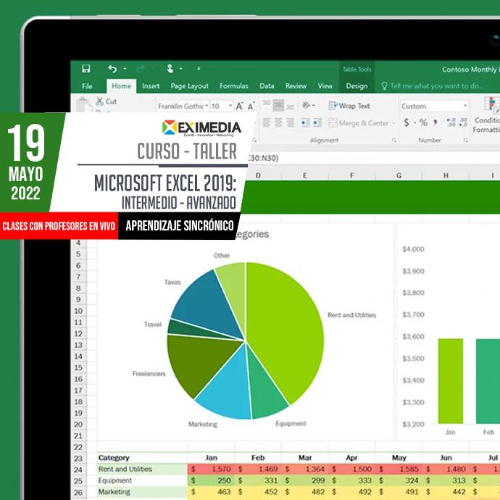
Task: Click the Orientation text angle icon
Action: point(306,105)
